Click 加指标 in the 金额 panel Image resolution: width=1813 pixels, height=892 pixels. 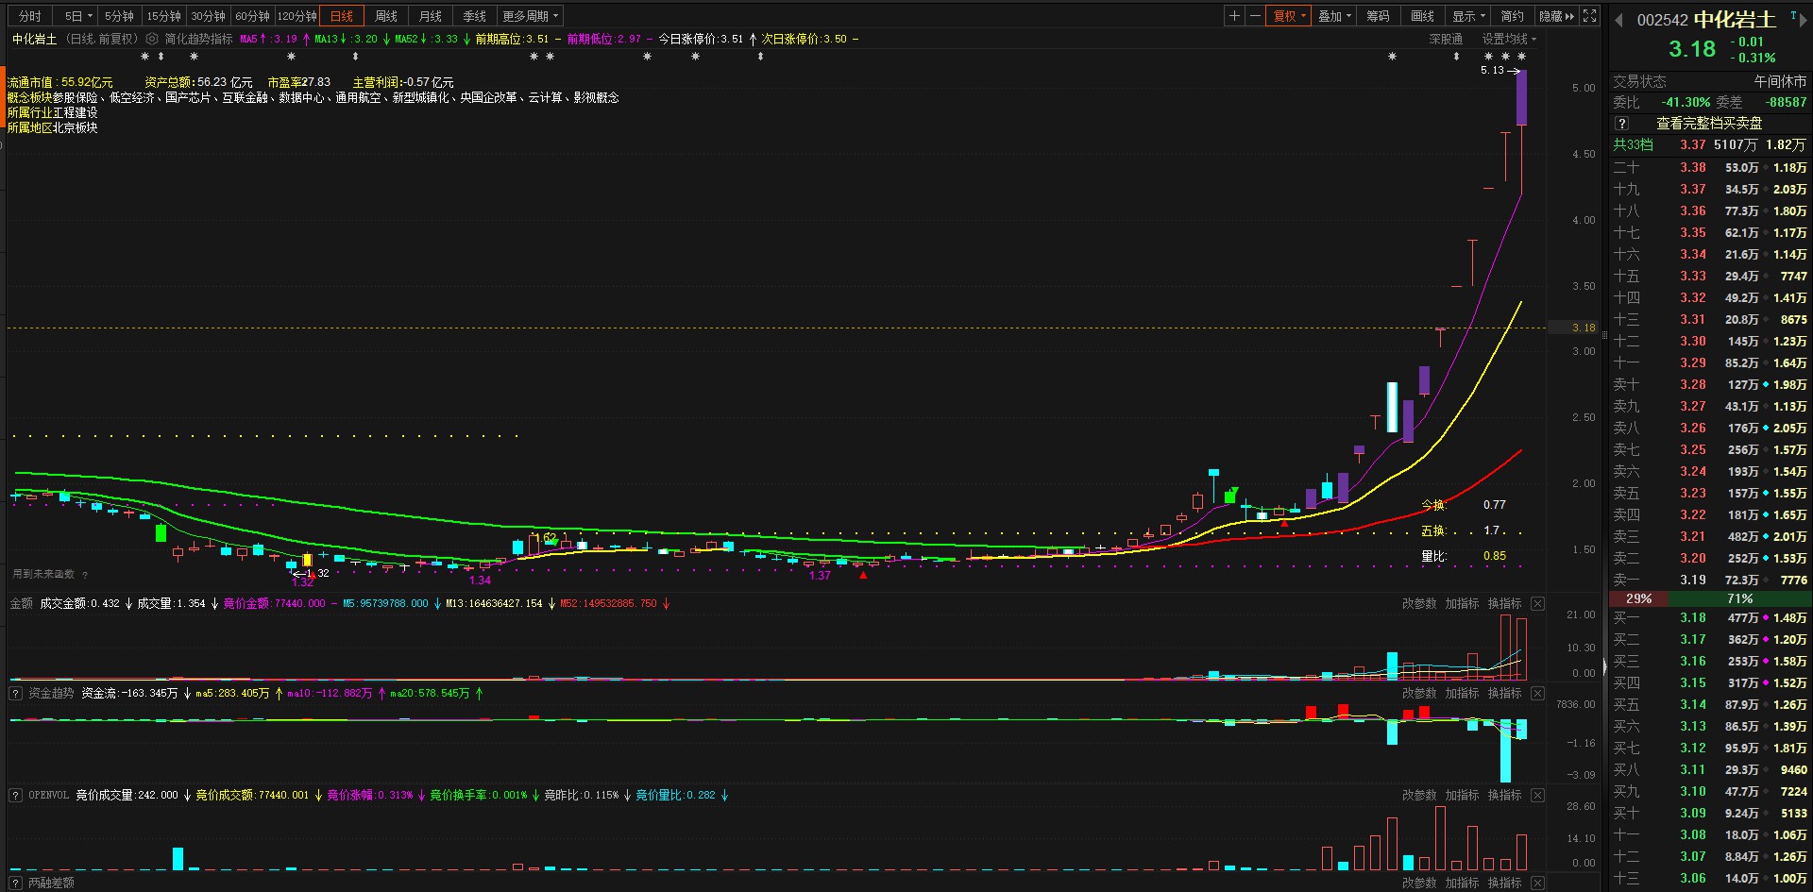point(1462,604)
